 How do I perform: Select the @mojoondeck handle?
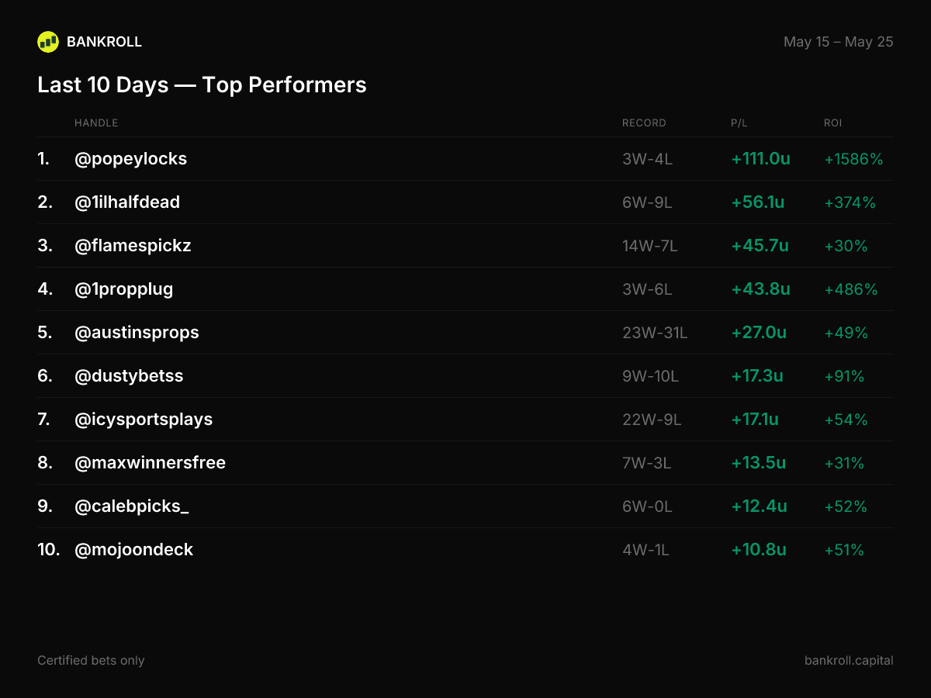(x=133, y=550)
